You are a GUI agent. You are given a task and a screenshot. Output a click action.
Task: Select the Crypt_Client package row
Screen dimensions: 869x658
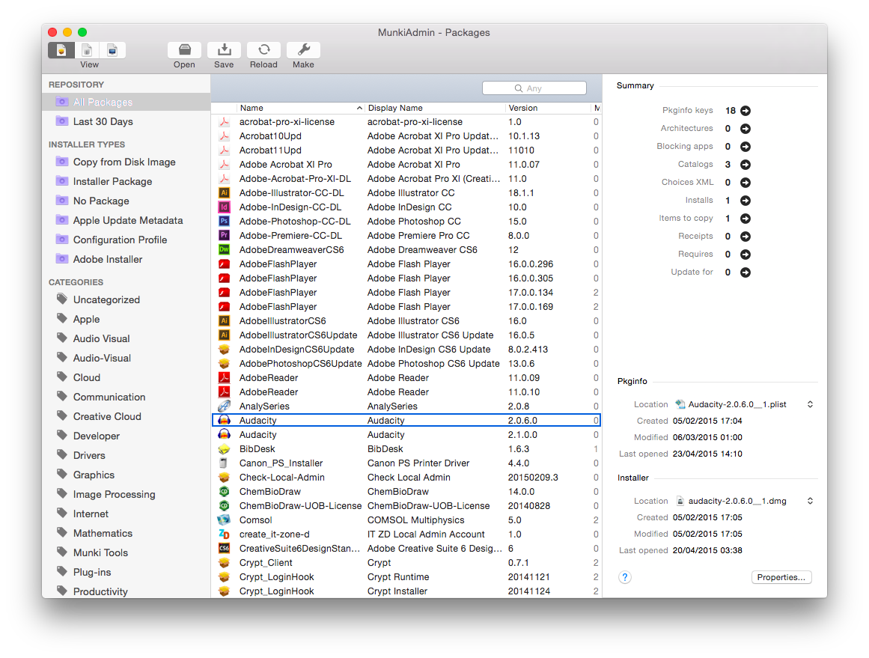[406, 563]
